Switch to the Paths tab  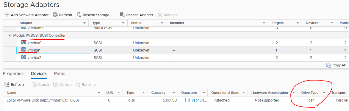60,74
